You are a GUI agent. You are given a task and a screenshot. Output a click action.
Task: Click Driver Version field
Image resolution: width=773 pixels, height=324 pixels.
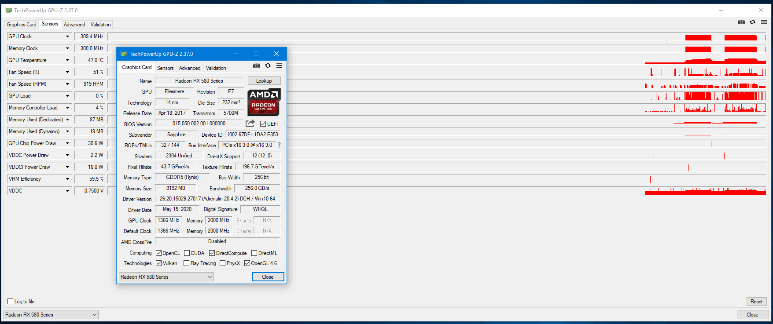pos(217,199)
